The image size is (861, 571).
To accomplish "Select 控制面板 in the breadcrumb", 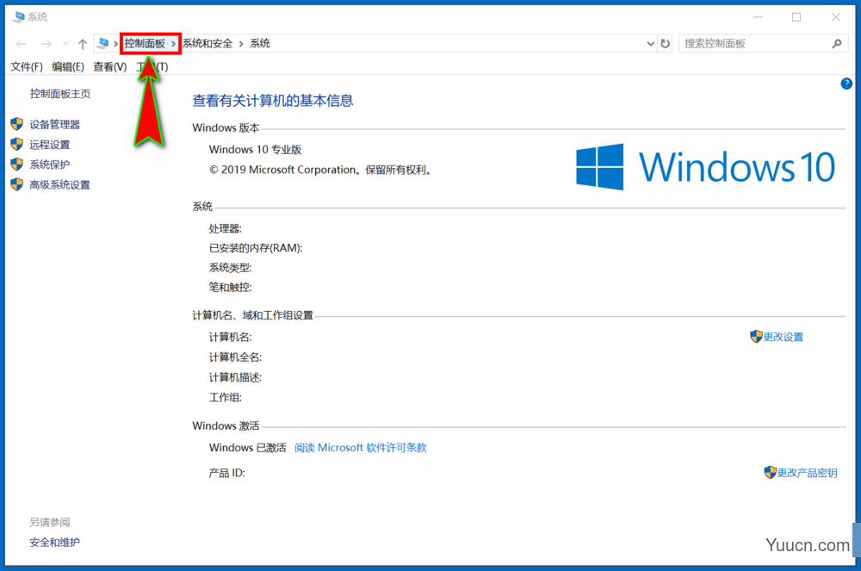I will (145, 43).
